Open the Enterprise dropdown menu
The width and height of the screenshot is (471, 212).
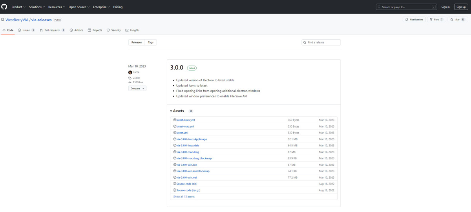pyautogui.click(x=102, y=7)
